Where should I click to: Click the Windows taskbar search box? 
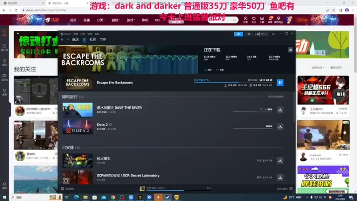[36, 197]
